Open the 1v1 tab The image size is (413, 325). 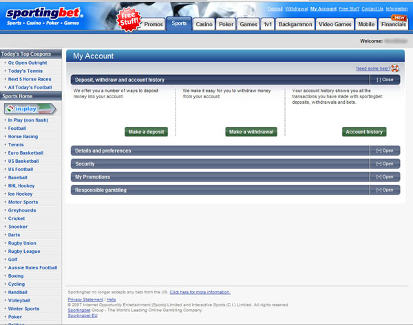pos(268,24)
